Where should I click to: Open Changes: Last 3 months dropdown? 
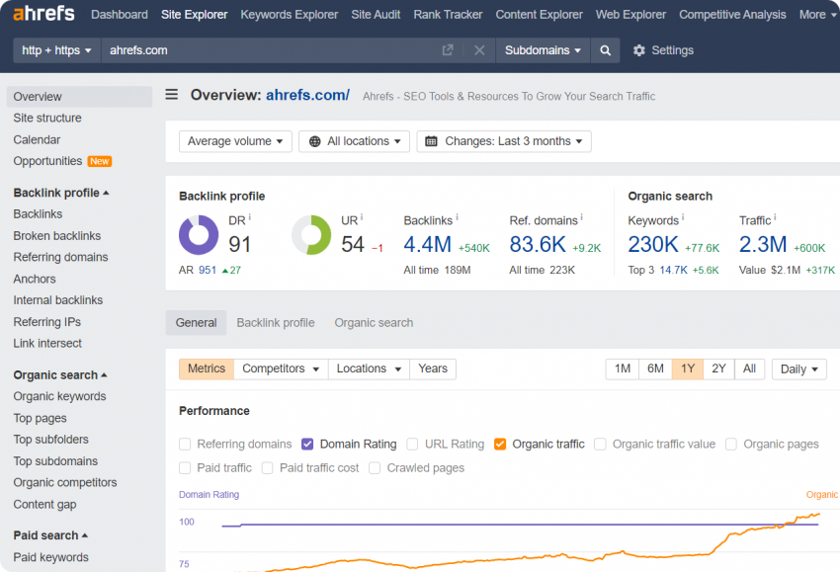click(x=504, y=141)
